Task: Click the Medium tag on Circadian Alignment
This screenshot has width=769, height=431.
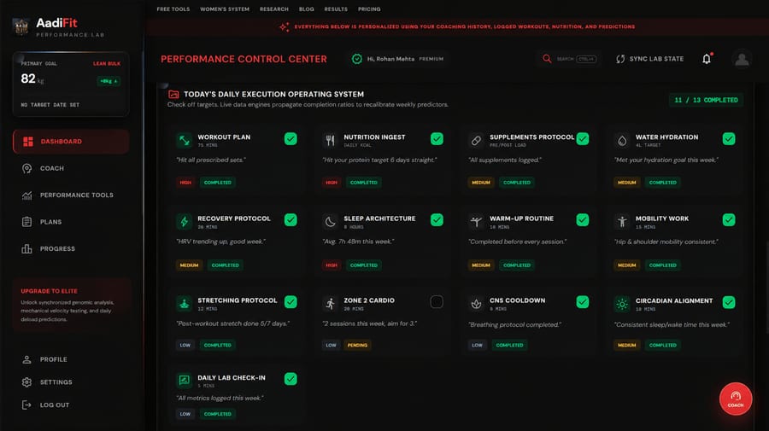Action: point(626,346)
